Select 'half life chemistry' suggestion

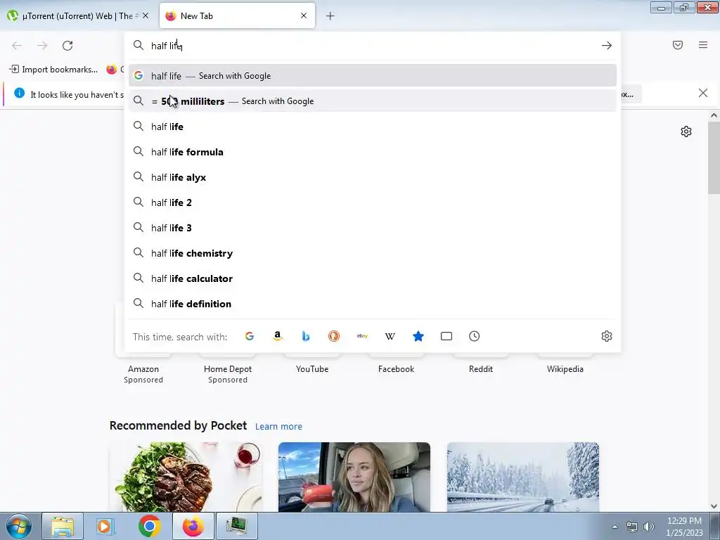click(373, 253)
